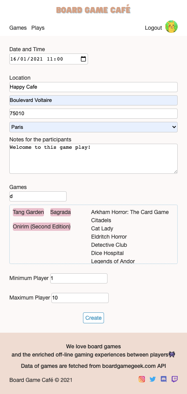187x394 pixels.
Task: Add Detective Club from the game list
Action: click(x=109, y=245)
